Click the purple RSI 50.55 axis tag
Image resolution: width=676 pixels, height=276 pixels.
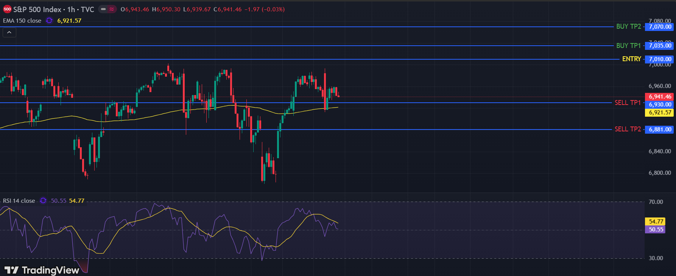coord(656,230)
